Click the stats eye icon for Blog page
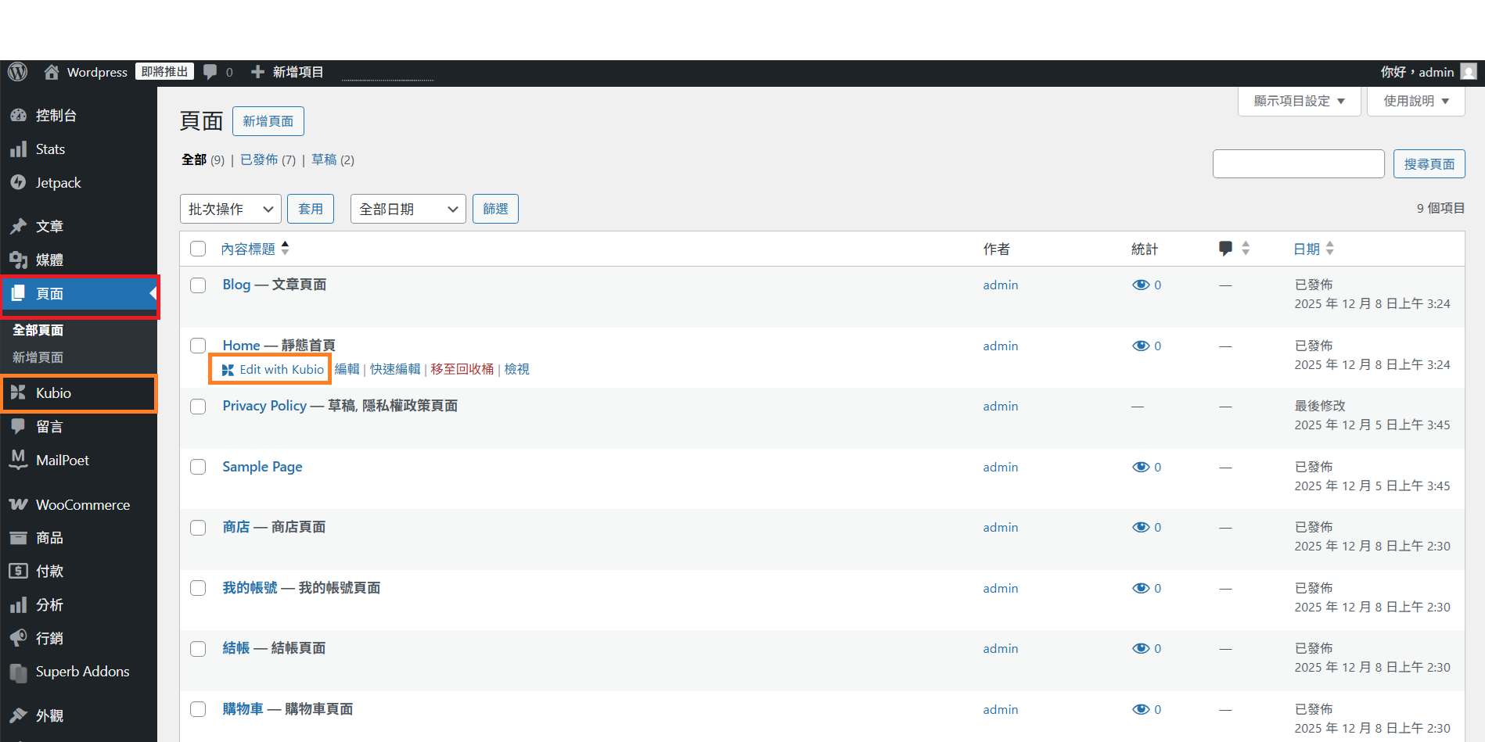The image size is (1485, 742). [x=1141, y=285]
